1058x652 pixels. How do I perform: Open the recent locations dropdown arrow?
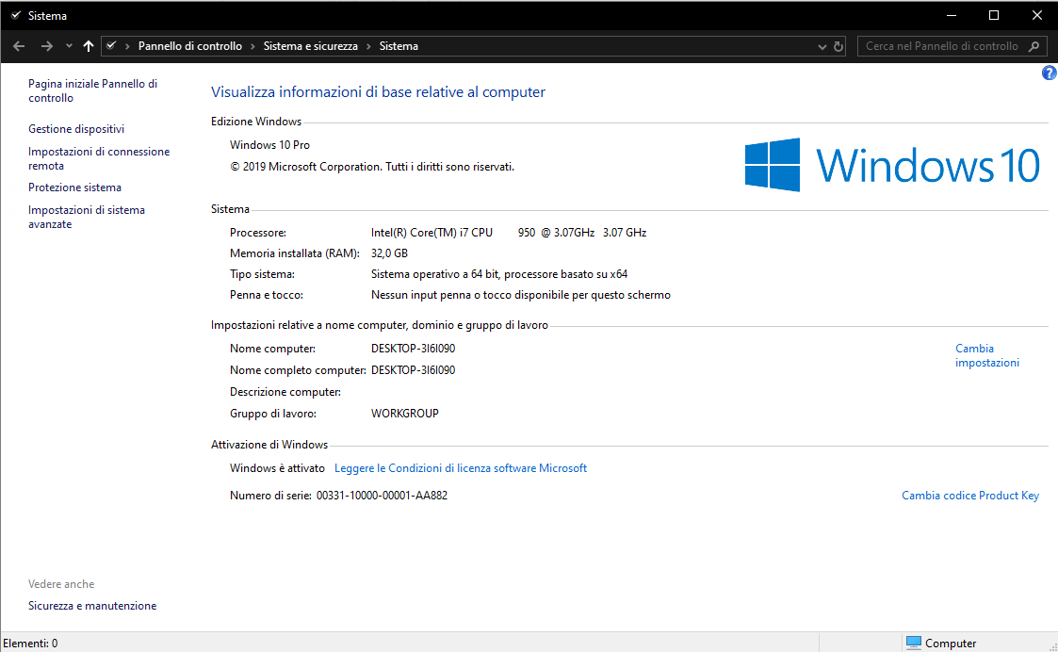[x=69, y=46]
